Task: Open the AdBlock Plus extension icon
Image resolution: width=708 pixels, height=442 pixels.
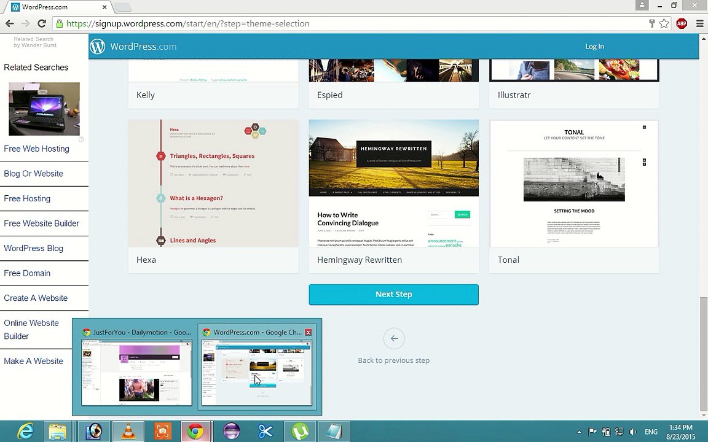Action: pyautogui.click(x=682, y=23)
